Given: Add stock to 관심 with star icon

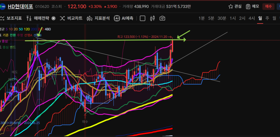Looking at the screenshot, I should (235, 7).
